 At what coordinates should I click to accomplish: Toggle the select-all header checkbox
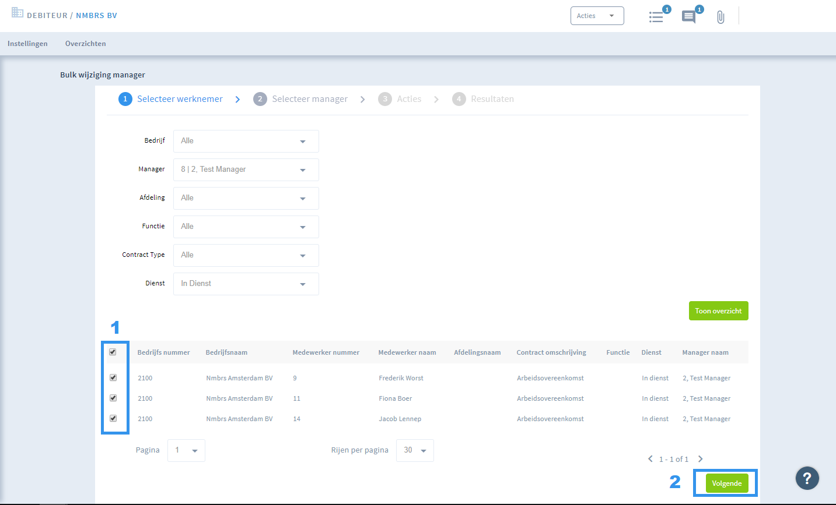[113, 352]
